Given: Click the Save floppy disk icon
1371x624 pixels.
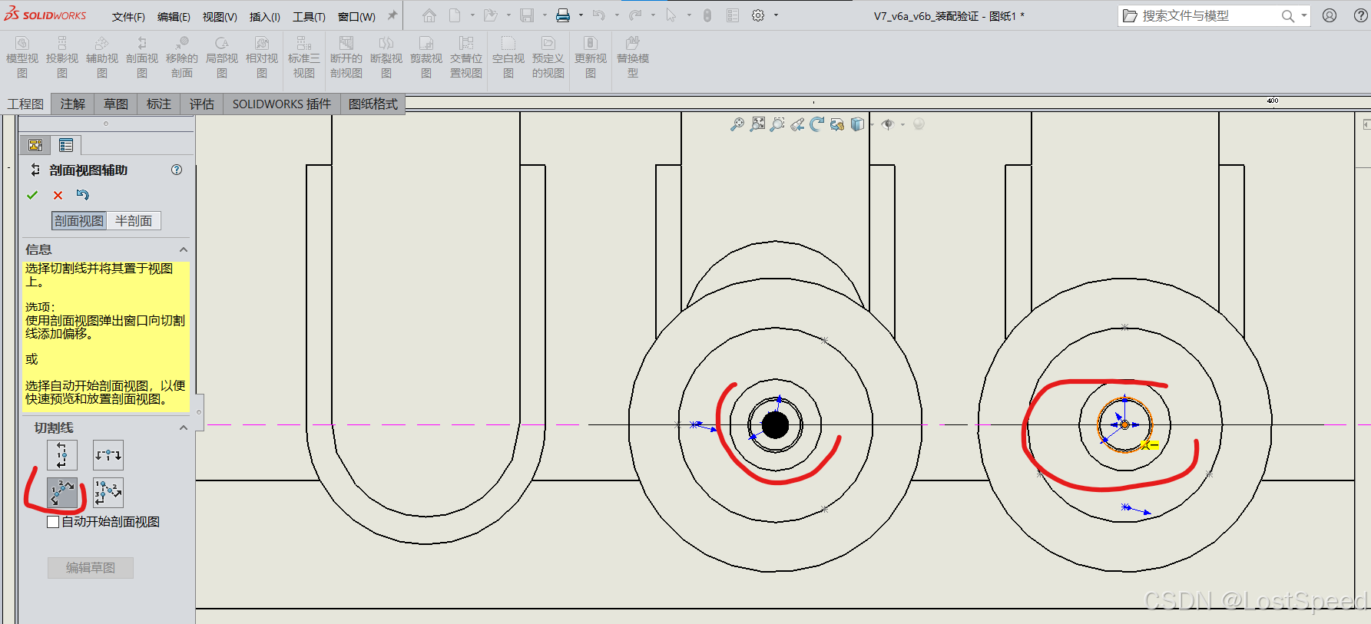Looking at the screenshot, I should [527, 15].
